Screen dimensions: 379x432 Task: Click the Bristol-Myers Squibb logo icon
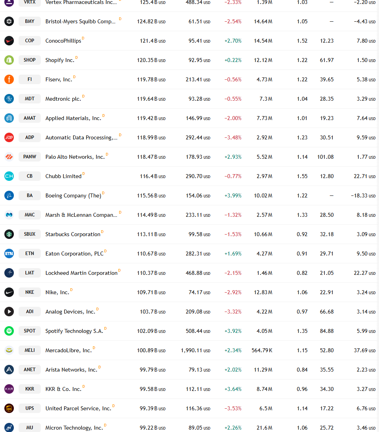coord(9,21)
